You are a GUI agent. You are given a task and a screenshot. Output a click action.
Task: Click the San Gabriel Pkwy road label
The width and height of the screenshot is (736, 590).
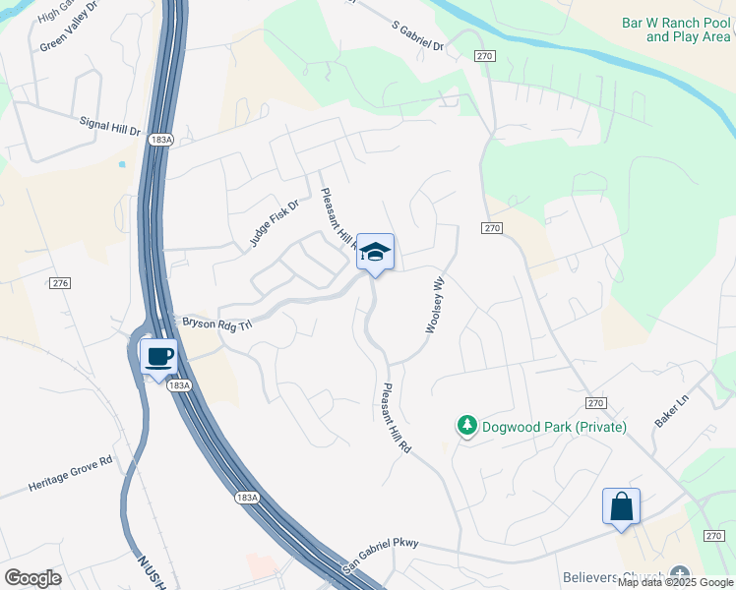point(380,556)
